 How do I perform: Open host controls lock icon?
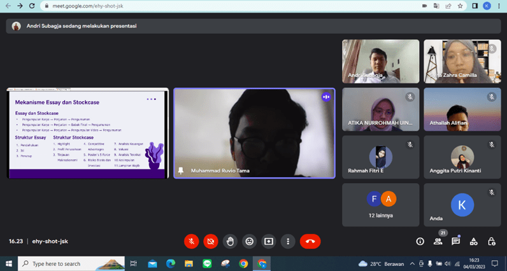point(491,242)
